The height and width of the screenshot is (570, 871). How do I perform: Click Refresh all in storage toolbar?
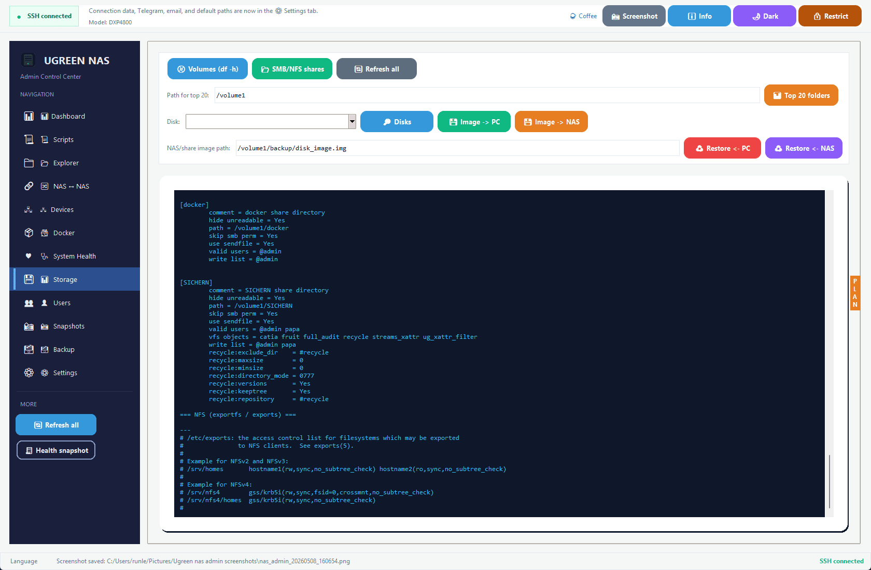(376, 69)
